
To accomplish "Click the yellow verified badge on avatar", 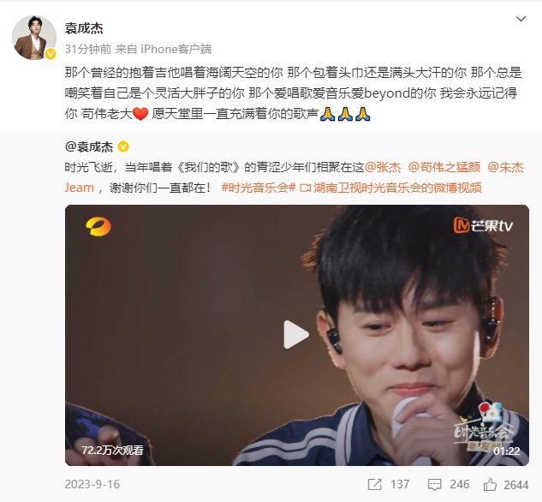I will [x=51, y=54].
